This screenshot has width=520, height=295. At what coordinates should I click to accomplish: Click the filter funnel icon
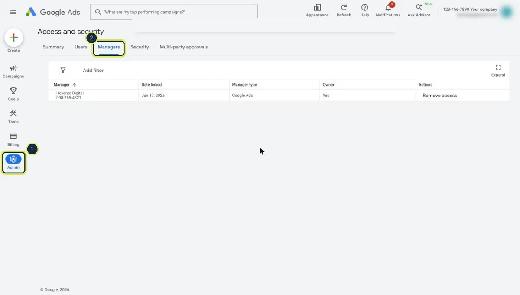pyautogui.click(x=63, y=70)
